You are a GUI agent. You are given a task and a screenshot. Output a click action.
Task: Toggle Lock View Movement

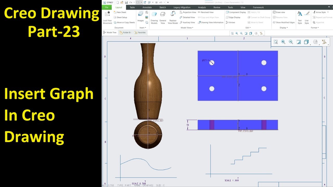(x=107, y=18)
